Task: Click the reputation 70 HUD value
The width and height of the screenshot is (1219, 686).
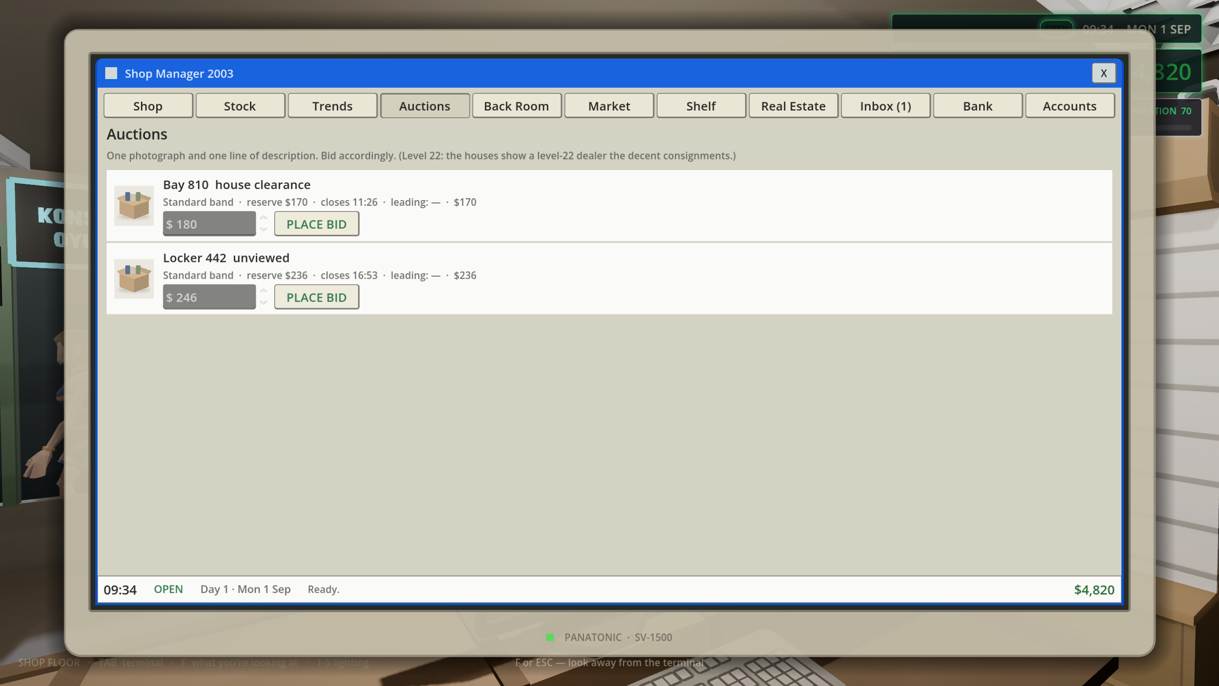Action: point(1186,111)
